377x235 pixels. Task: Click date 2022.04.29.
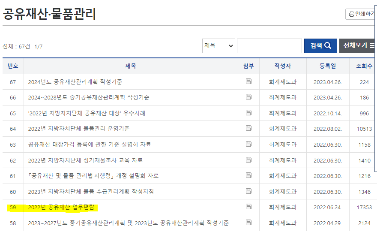tap(328, 223)
